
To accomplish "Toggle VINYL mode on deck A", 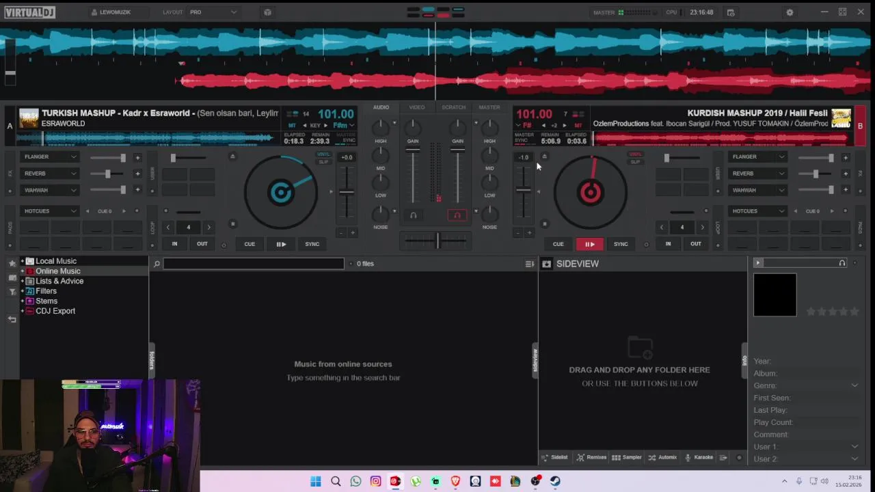I will [323, 154].
